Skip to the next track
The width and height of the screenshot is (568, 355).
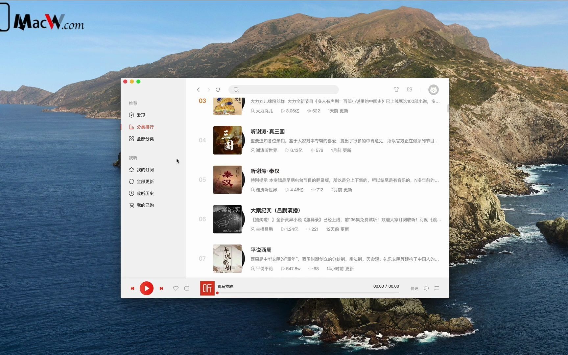pos(161,288)
